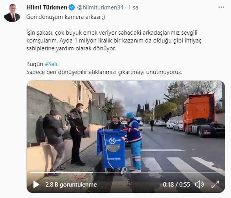Mute the video with speaker icon
The height and width of the screenshot is (198, 231).
coord(200,185)
